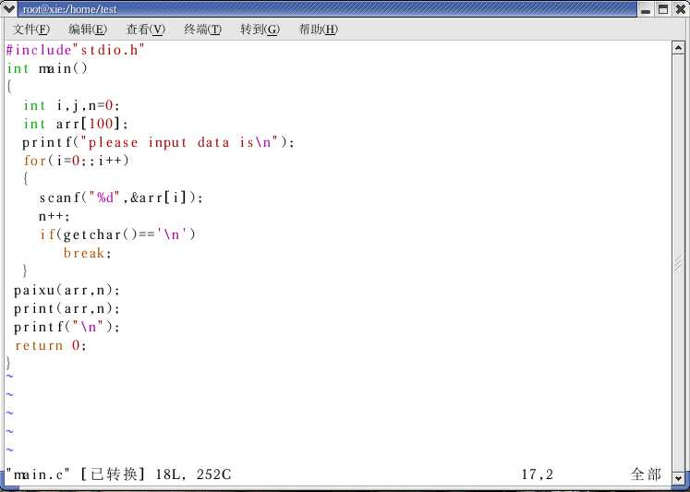This screenshot has height=492, width=690.
Task: Click the title text root@xie:/home/test
Action: (x=70, y=9)
